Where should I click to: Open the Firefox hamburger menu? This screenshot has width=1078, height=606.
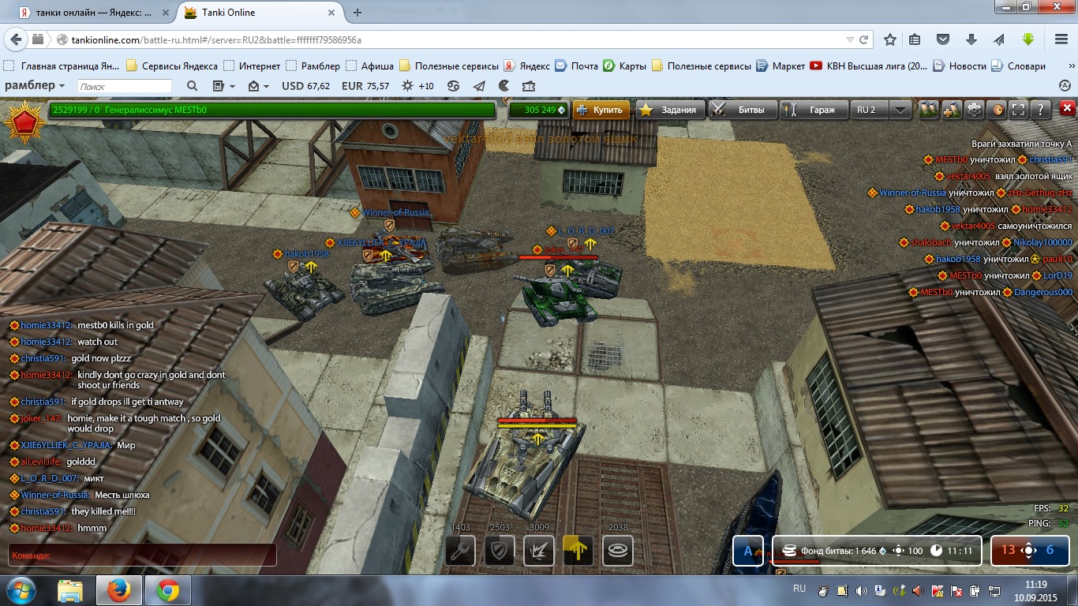point(1061,39)
